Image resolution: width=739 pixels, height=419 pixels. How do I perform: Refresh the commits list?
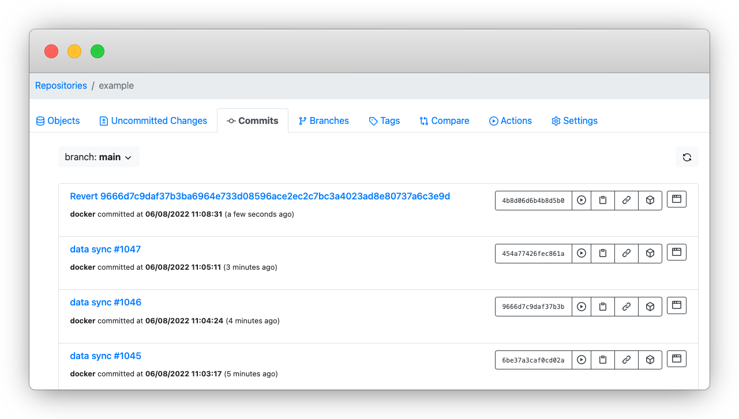coord(687,156)
